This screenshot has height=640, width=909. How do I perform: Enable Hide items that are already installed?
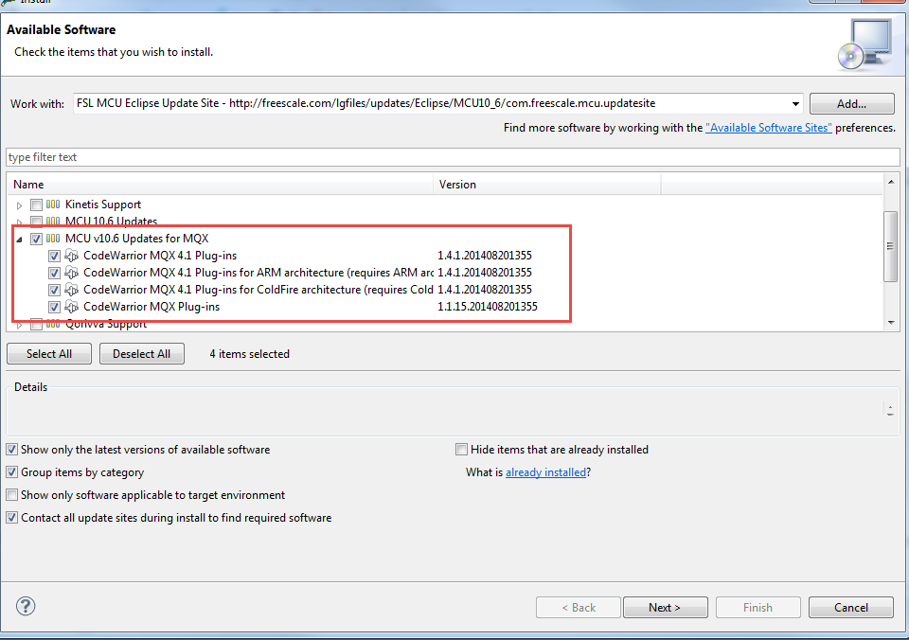[461, 450]
